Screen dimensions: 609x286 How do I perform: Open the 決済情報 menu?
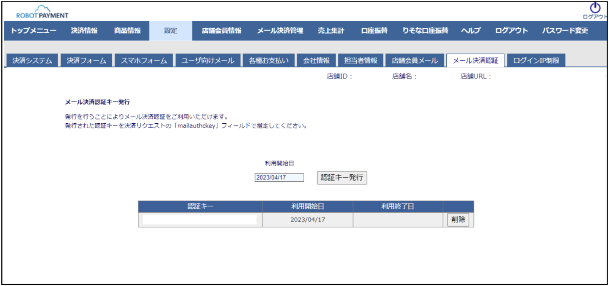(84, 31)
